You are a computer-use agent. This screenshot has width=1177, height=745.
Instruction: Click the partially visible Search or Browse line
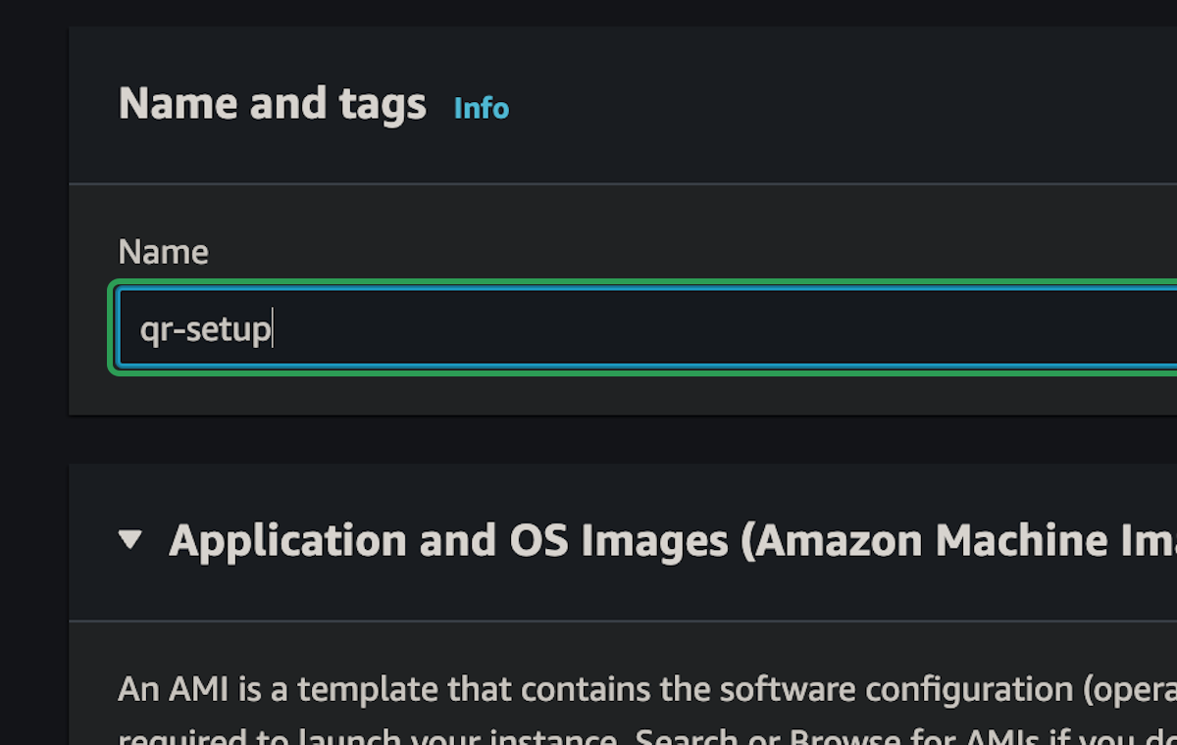647,737
